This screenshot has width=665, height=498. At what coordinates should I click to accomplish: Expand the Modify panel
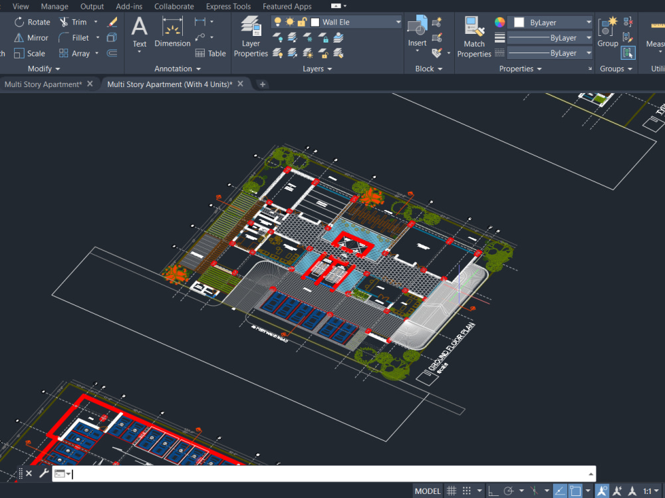click(x=43, y=68)
